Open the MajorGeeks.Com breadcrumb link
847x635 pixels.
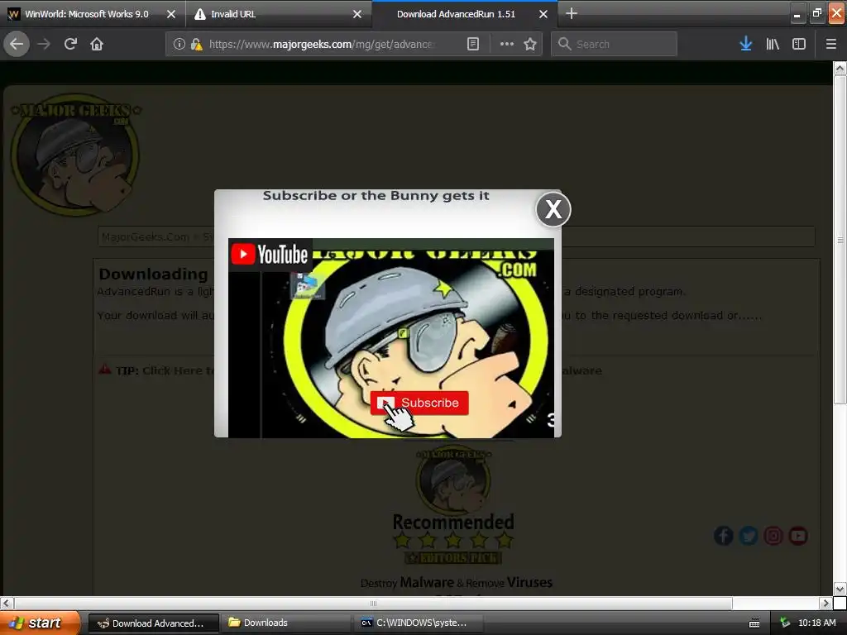click(x=146, y=236)
